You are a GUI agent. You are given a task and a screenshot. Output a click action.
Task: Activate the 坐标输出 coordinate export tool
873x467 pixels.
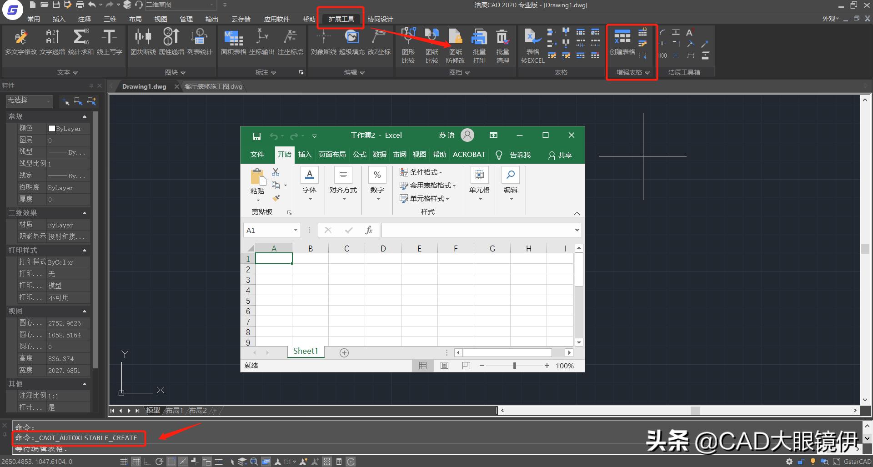click(x=261, y=43)
